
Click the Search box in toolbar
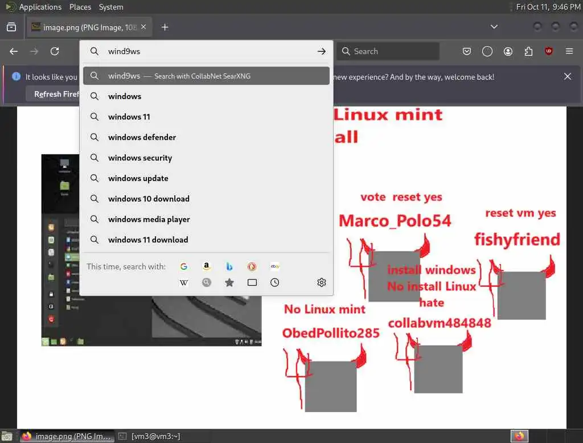tap(388, 51)
